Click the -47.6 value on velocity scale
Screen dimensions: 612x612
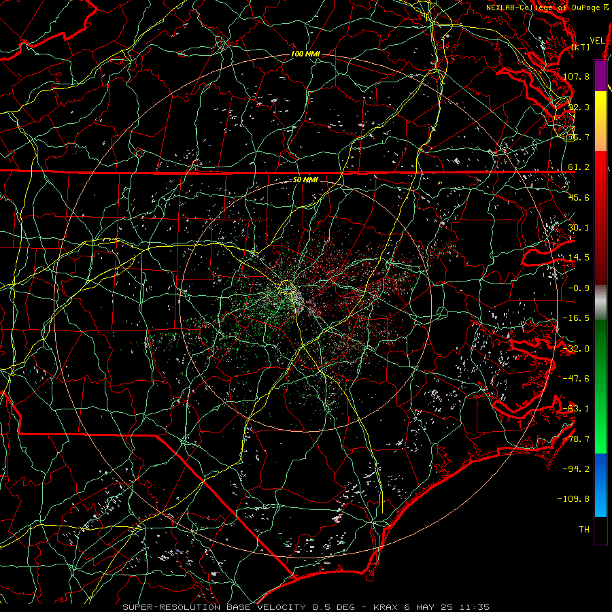pos(577,379)
